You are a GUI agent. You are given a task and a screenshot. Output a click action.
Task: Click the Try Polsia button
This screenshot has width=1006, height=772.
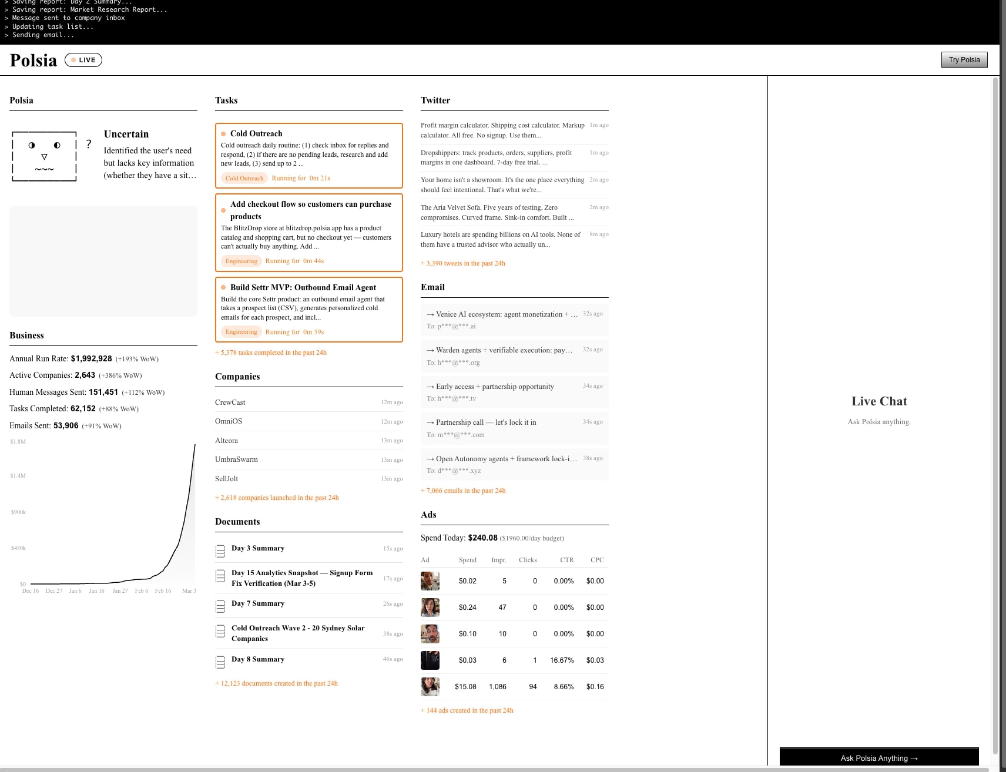(964, 60)
